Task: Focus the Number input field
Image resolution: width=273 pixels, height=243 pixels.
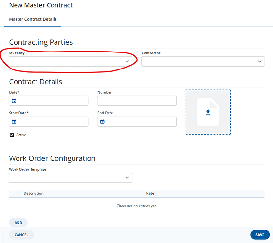Action: click(x=137, y=101)
